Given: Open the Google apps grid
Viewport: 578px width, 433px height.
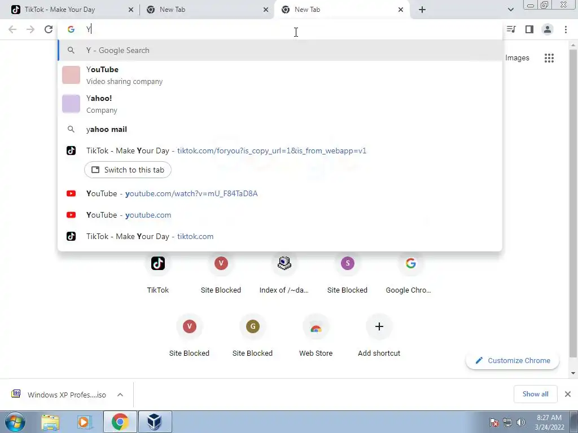Looking at the screenshot, I should [549, 58].
